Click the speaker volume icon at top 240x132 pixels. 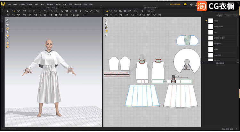pyautogui.click(x=191, y=4)
